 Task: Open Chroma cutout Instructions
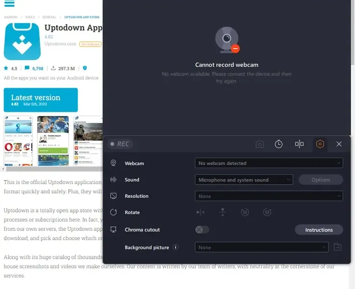click(x=319, y=230)
